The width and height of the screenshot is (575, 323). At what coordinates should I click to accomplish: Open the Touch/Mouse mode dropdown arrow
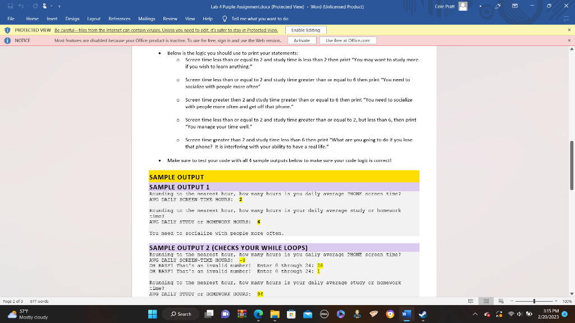tap(52, 6)
